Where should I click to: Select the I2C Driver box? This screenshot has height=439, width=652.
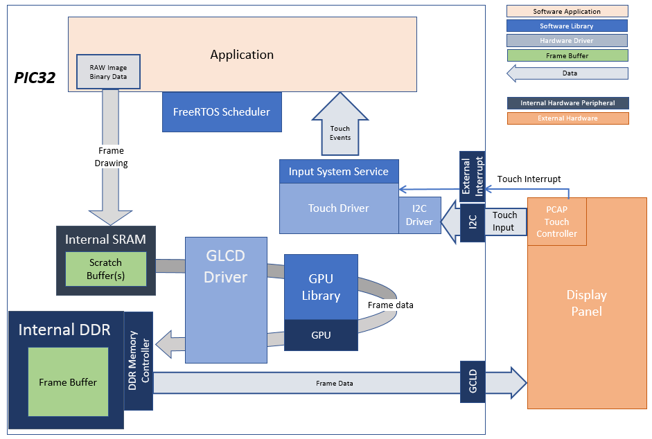tap(420, 215)
